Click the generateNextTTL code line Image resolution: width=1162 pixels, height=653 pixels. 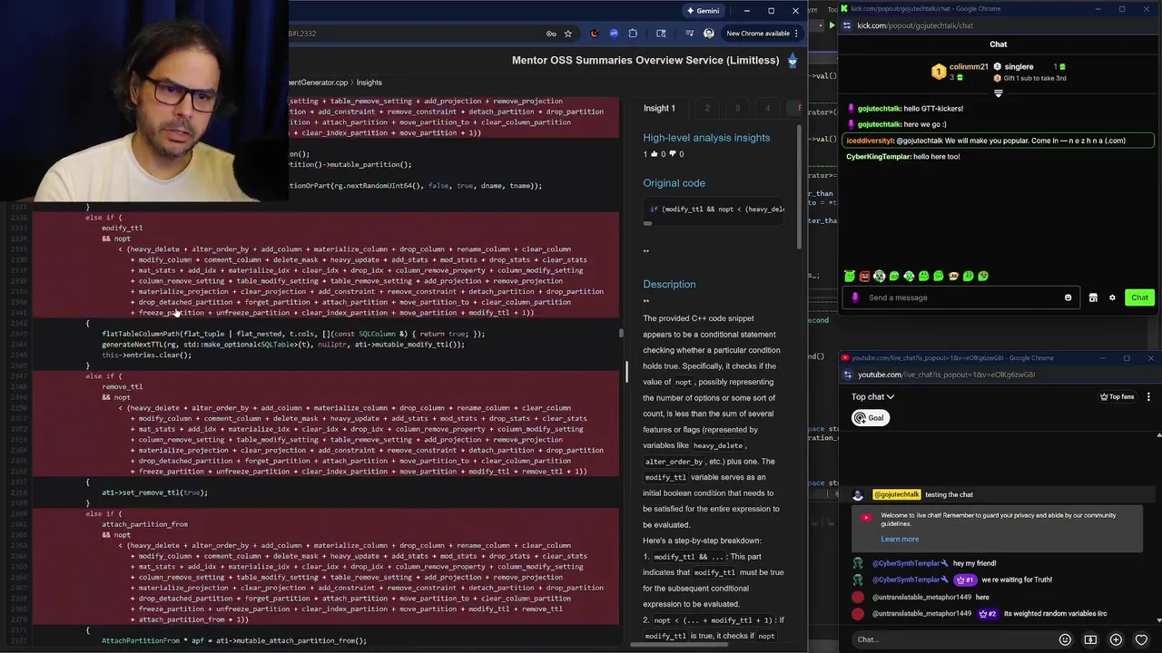[282, 345]
